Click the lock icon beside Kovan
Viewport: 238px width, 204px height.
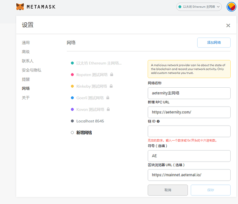108,109
